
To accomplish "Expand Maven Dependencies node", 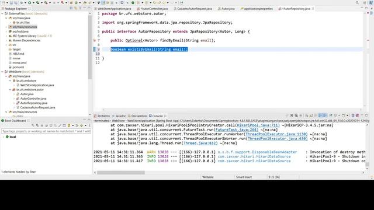I will (x=6, y=40).
